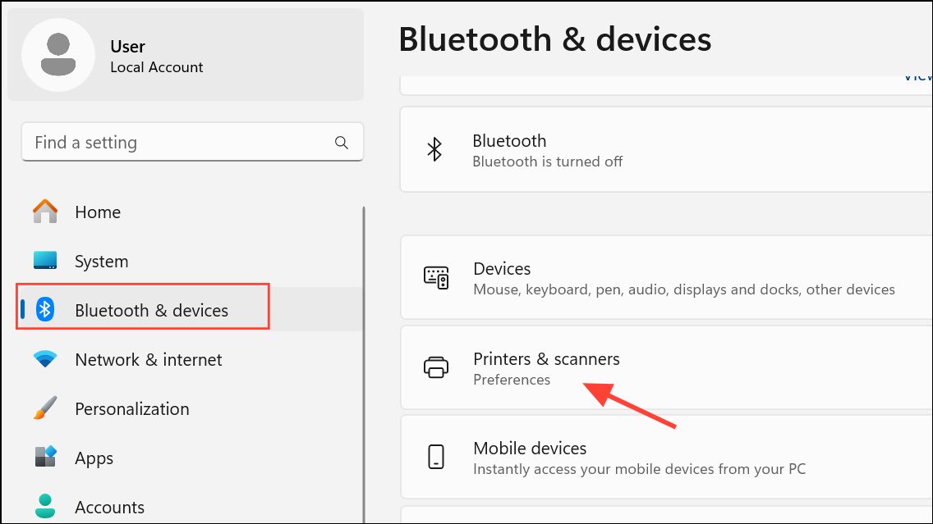Click the sidebar vertical scrollbar
933x524 pixels.
click(x=364, y=363)
